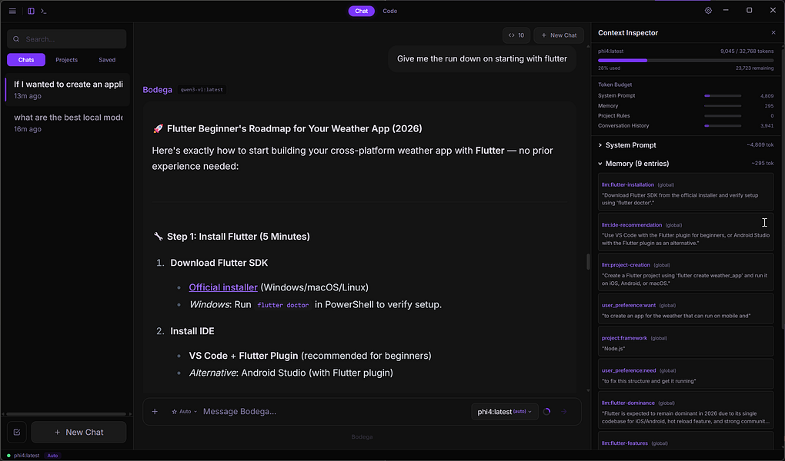This screenshot has width=785, height=461.
Task: Click the Auto badge in status bar
Action: coord(52,456)
